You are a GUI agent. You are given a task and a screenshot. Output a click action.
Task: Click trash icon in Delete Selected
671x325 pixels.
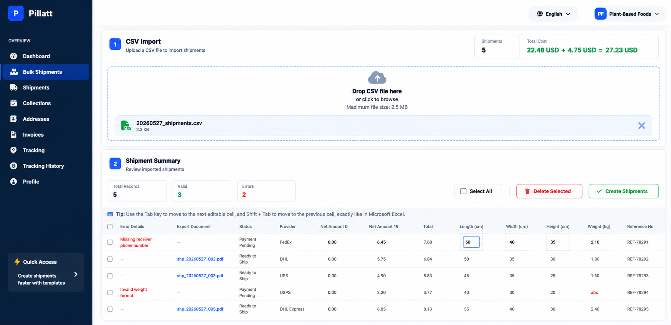pyautogui.click(x=527, y=191)
